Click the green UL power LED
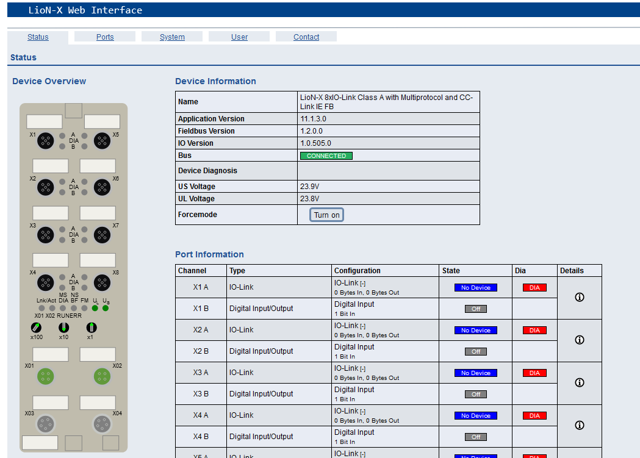This screenshot has width=640, height=458. tap(95, 309)
